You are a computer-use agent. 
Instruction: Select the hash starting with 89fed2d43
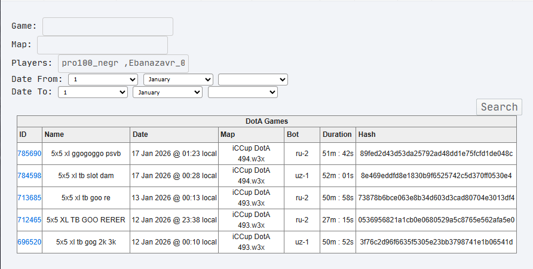click(x=436, y=154)
